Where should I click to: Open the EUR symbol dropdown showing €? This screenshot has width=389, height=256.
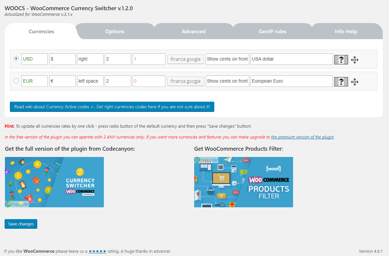pyautogui.click(x=63, y=81)
